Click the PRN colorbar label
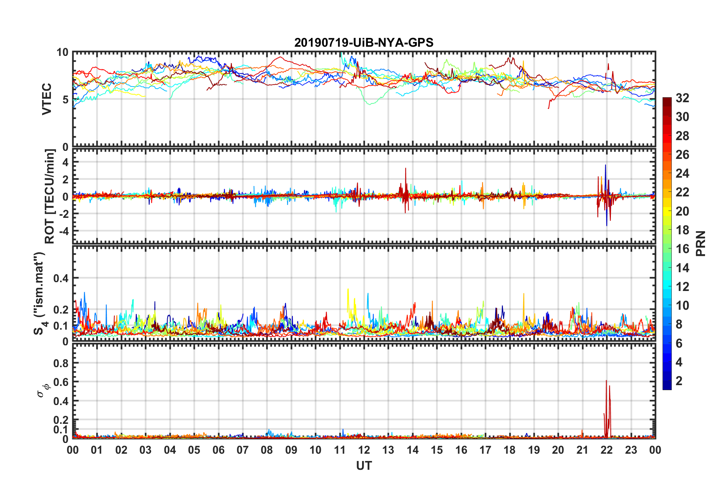 [701, 243]
